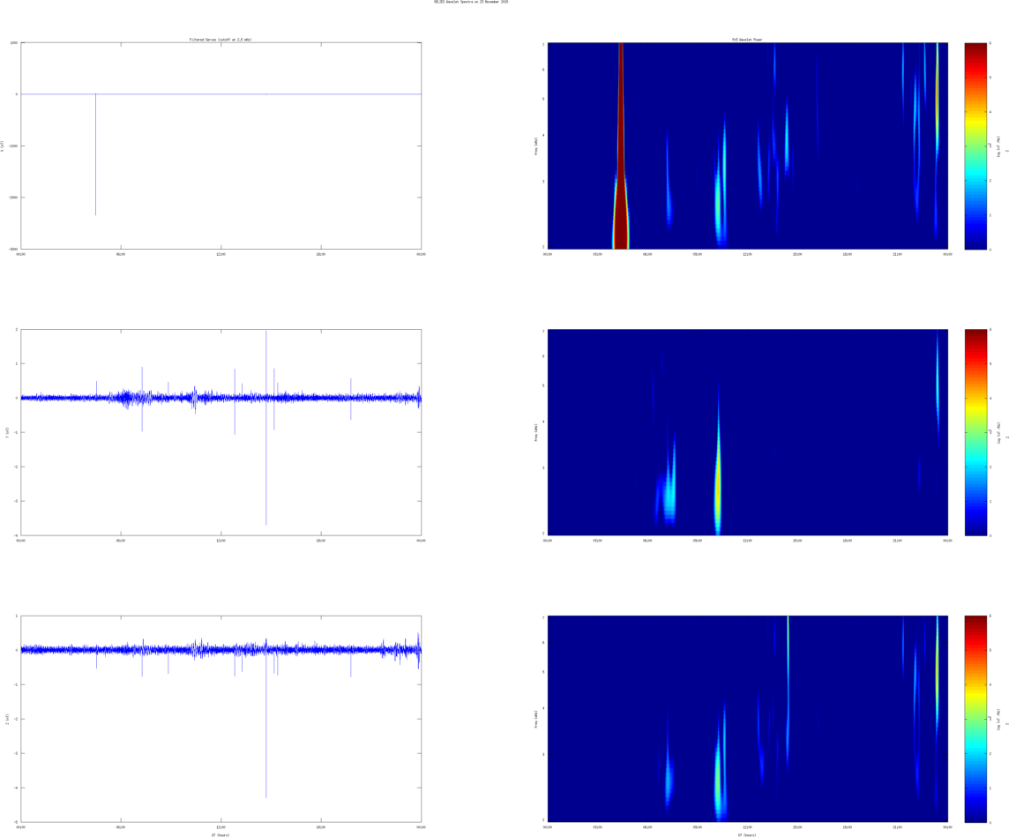Click the 1000 tick on X series axis

click(x=14, y=43)
